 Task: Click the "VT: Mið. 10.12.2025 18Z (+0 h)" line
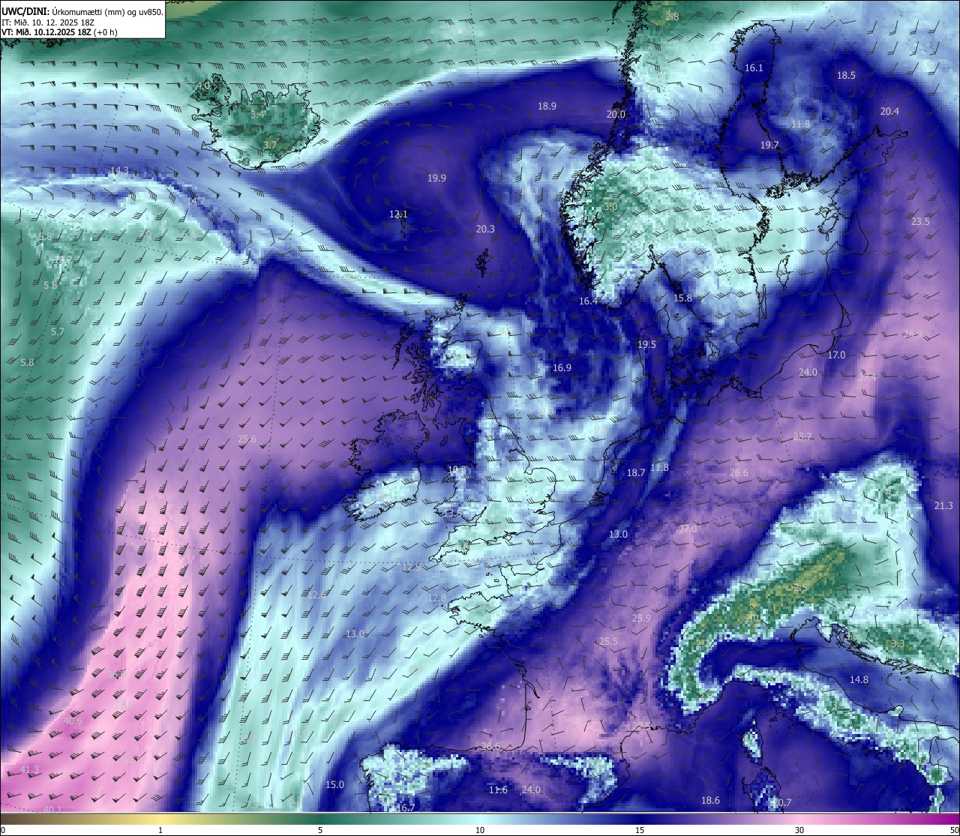coord(60,32)
